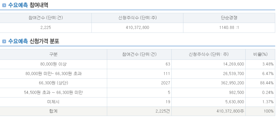Click the 단순경쟁 column header
Viewport: 280px width, 120px height.
(x=229, y=18)
